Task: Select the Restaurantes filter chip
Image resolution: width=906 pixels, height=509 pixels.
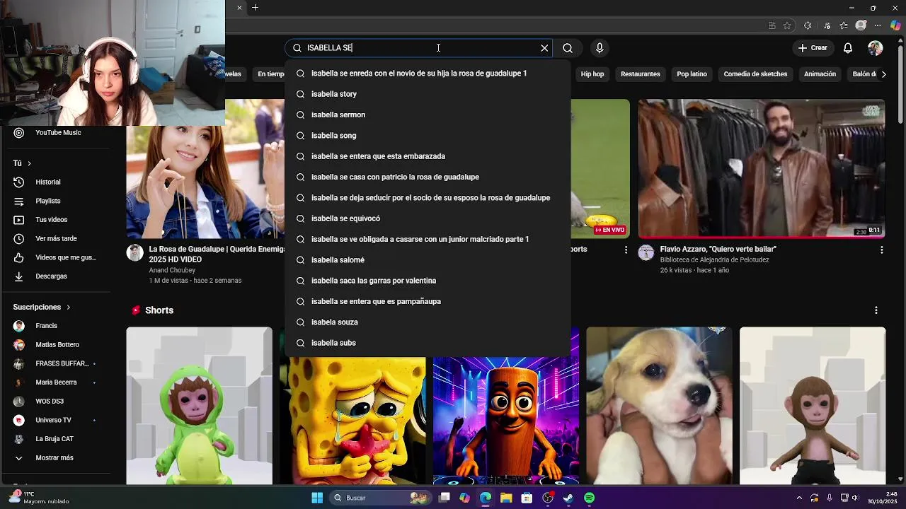Action: coord(640,74)
